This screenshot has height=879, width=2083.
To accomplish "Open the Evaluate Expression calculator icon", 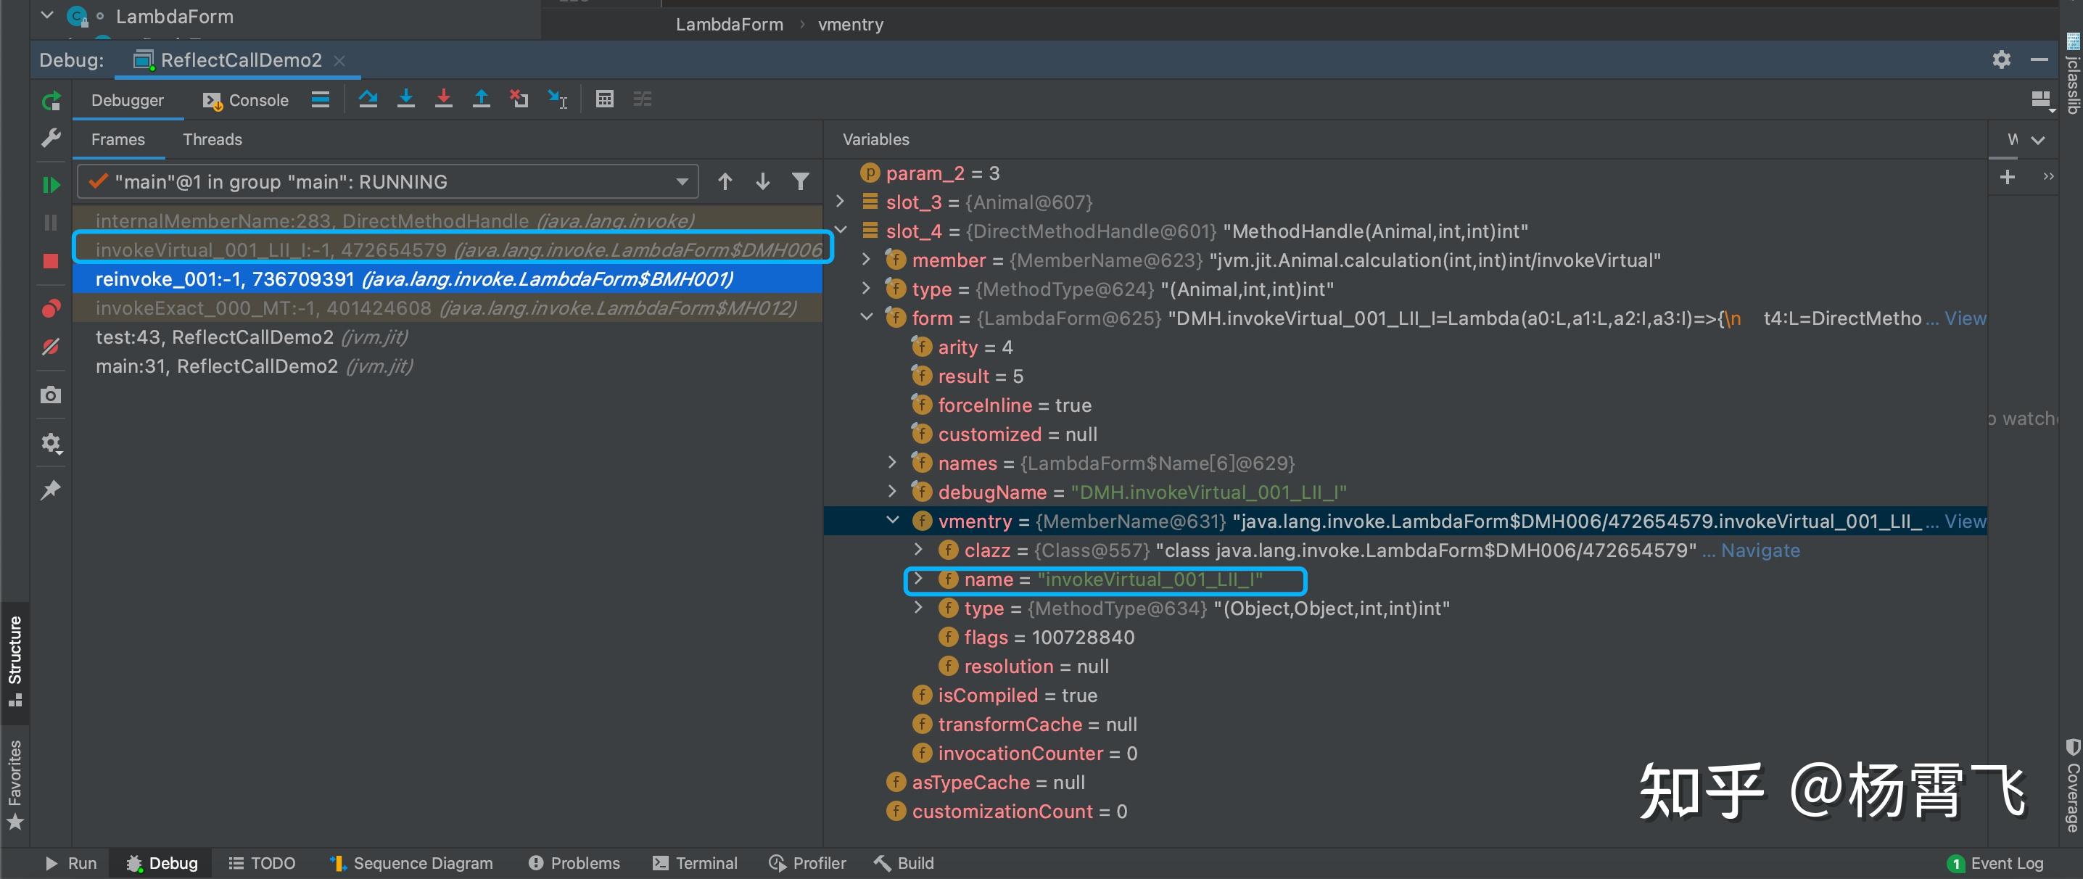I will coord(604,99).
